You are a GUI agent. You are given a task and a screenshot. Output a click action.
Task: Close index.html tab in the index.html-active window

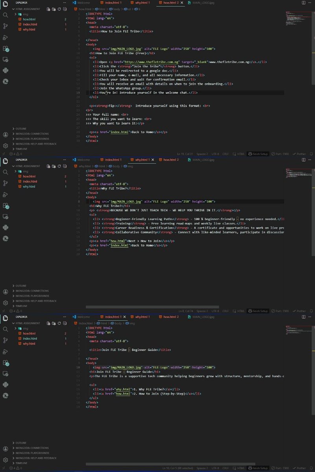click(125, 317)
